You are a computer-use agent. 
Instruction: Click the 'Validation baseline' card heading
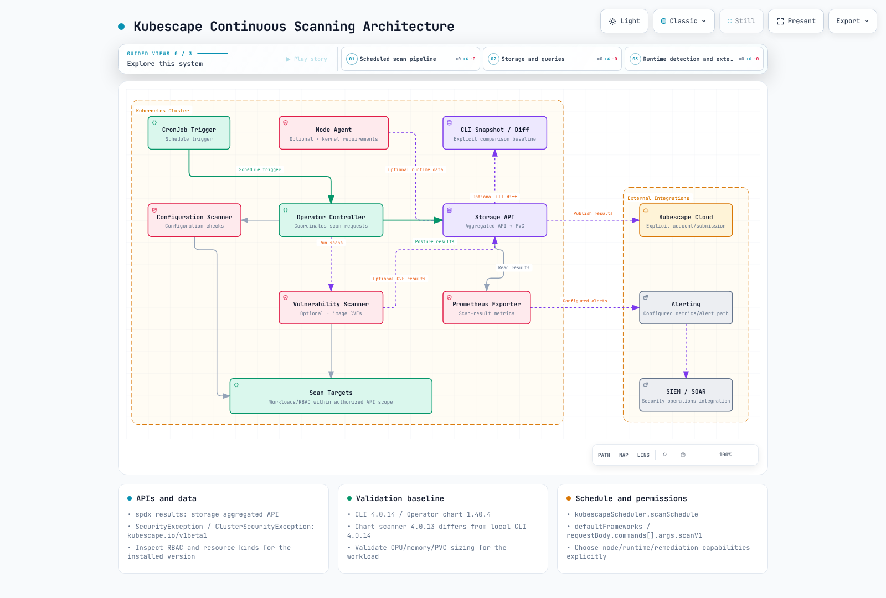click(400, 498)
